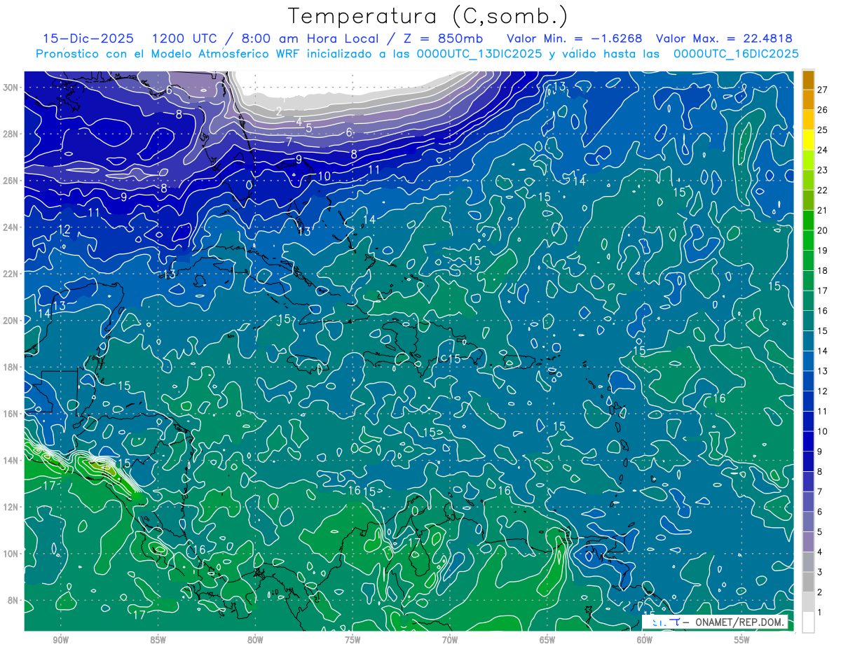Click the "Valor Max. = 22.4818" text
841x649 pixels.
click(x=724, y=39)
